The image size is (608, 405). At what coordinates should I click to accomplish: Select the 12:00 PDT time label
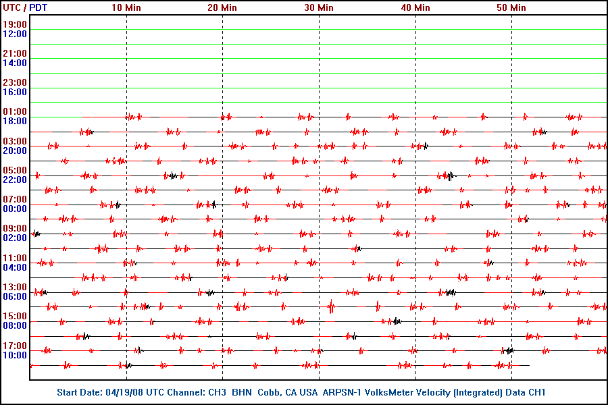coord(15,34)
